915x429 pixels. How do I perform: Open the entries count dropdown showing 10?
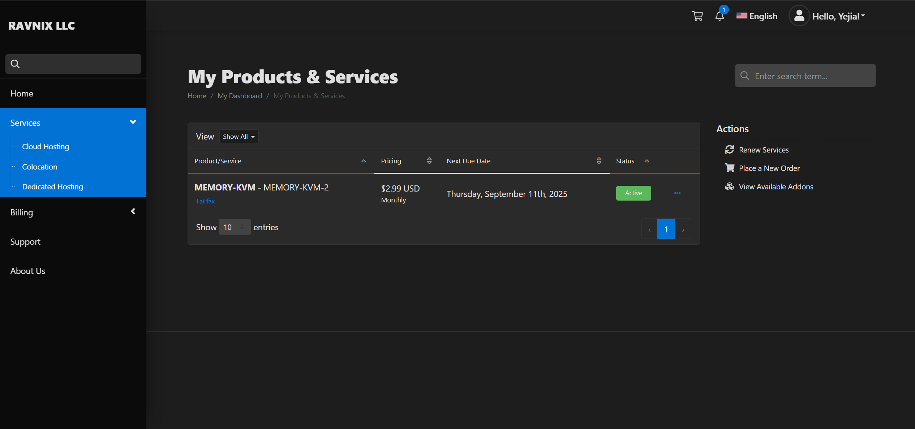point(235,227)
